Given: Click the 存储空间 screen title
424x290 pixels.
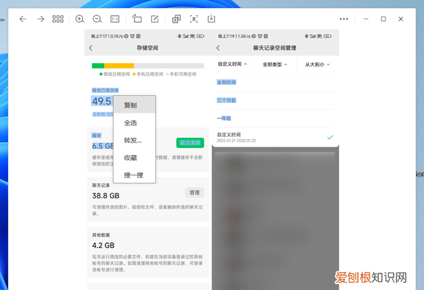Looking at the screenshot, I should (x=147, y=48).
